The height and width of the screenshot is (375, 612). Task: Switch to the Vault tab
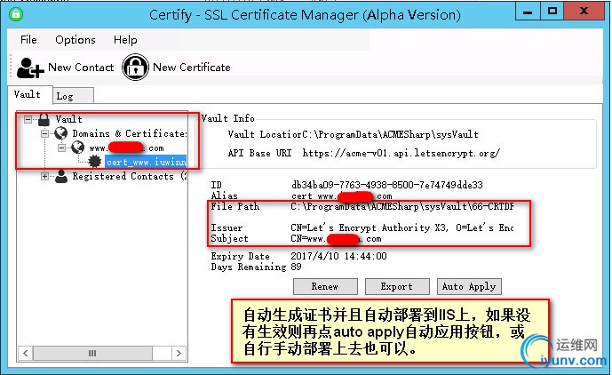click(x=29, y=94)
